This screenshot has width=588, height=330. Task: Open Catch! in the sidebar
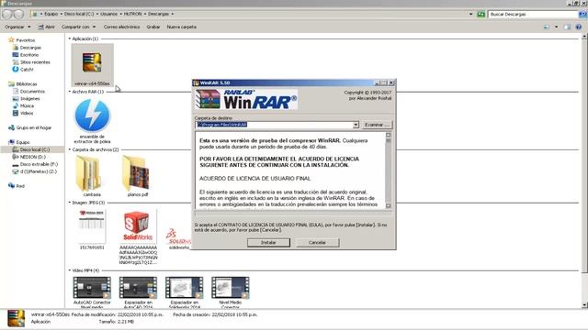23,70
